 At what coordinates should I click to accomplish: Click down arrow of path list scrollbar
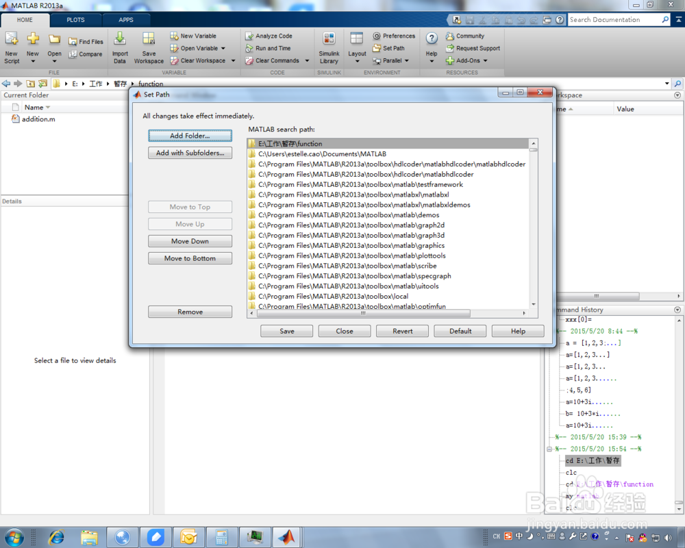coord(534,305)
